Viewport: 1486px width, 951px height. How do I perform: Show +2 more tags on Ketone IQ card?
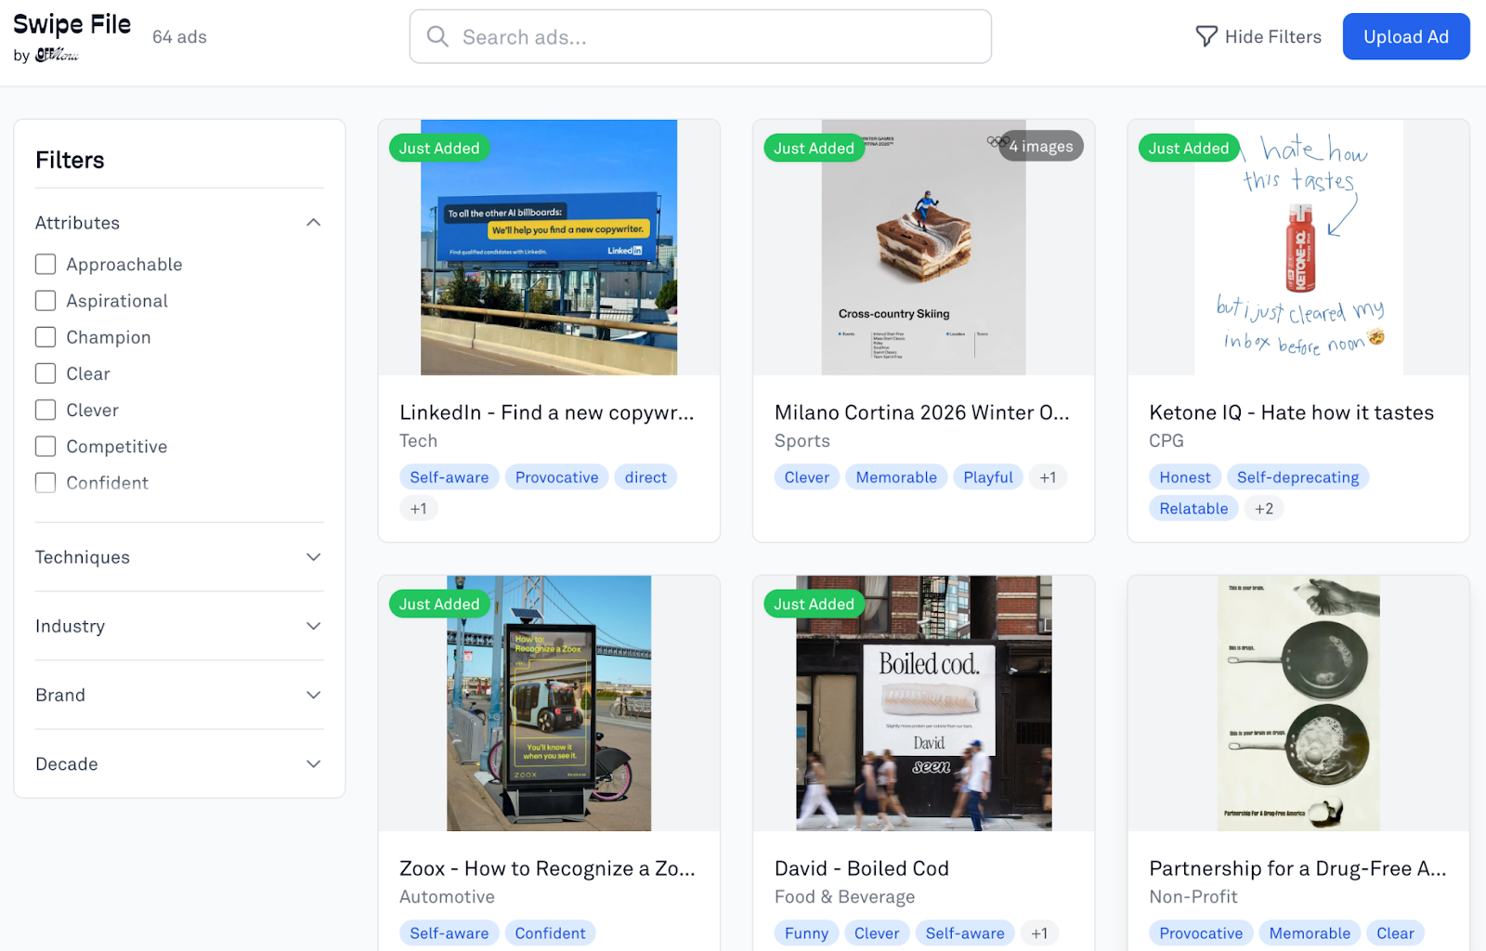tap(1264, 509)
